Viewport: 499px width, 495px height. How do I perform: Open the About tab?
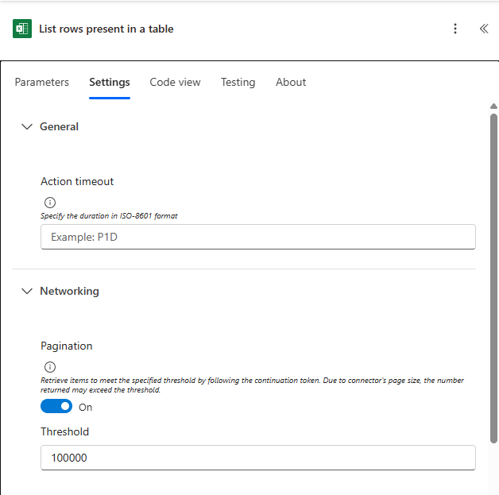pos(291,82)
